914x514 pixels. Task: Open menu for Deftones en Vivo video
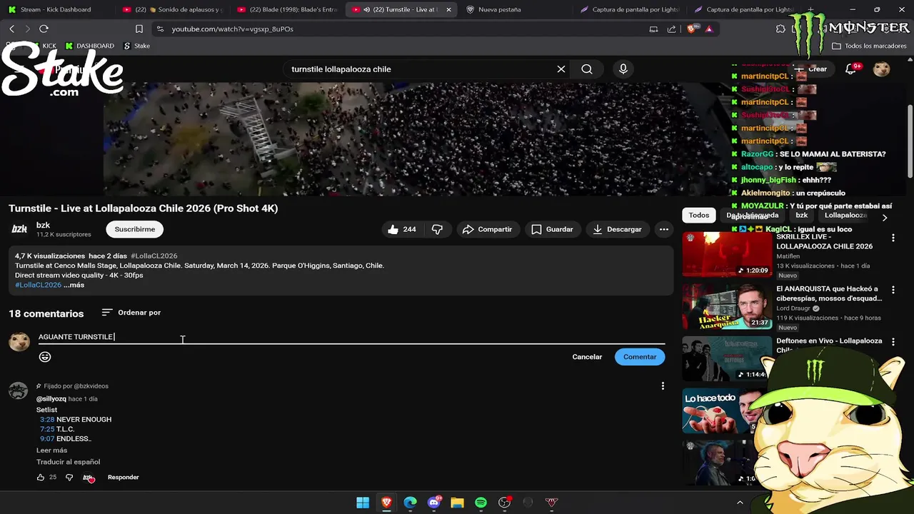(x=893, y=343)
